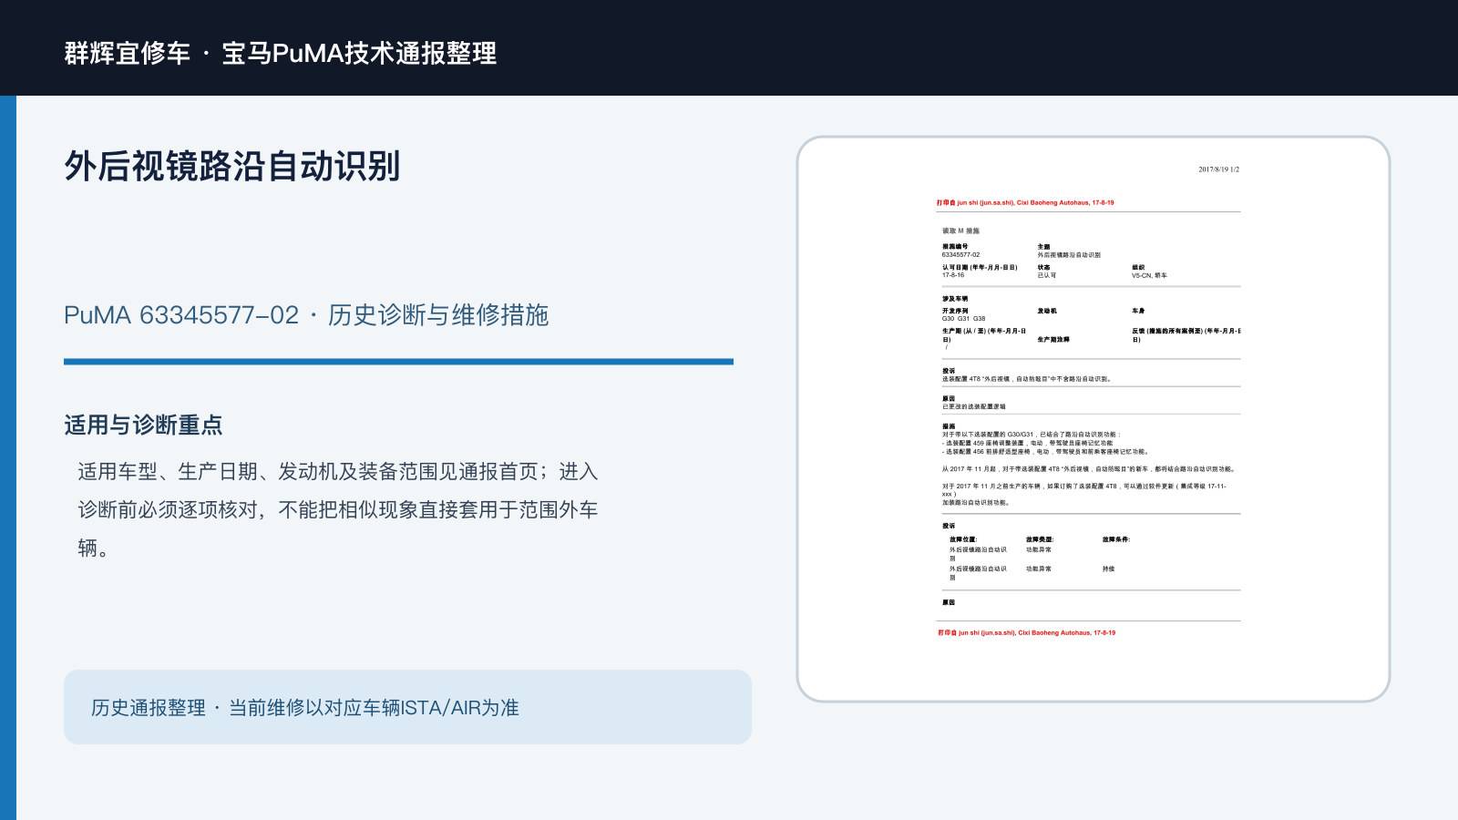Click the footer note 历史通报整理 · 当前维修以对应车辆ISTA/AIR为准
The height and width of the screenshot is (820, 1458).
pos(304,708)
